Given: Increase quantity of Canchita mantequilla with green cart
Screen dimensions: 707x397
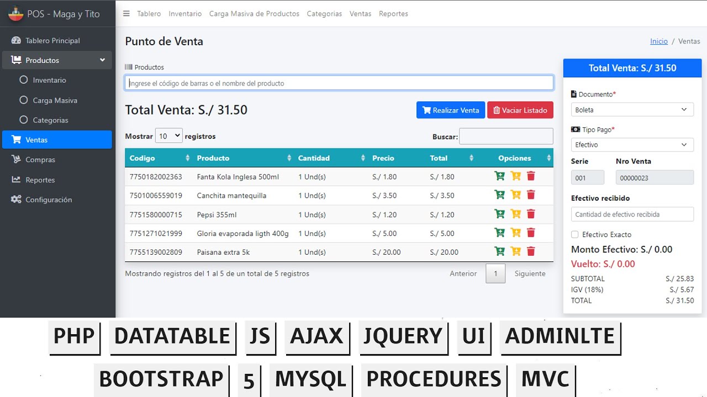Looking at the screenshot, I should [x=499, y=195].
